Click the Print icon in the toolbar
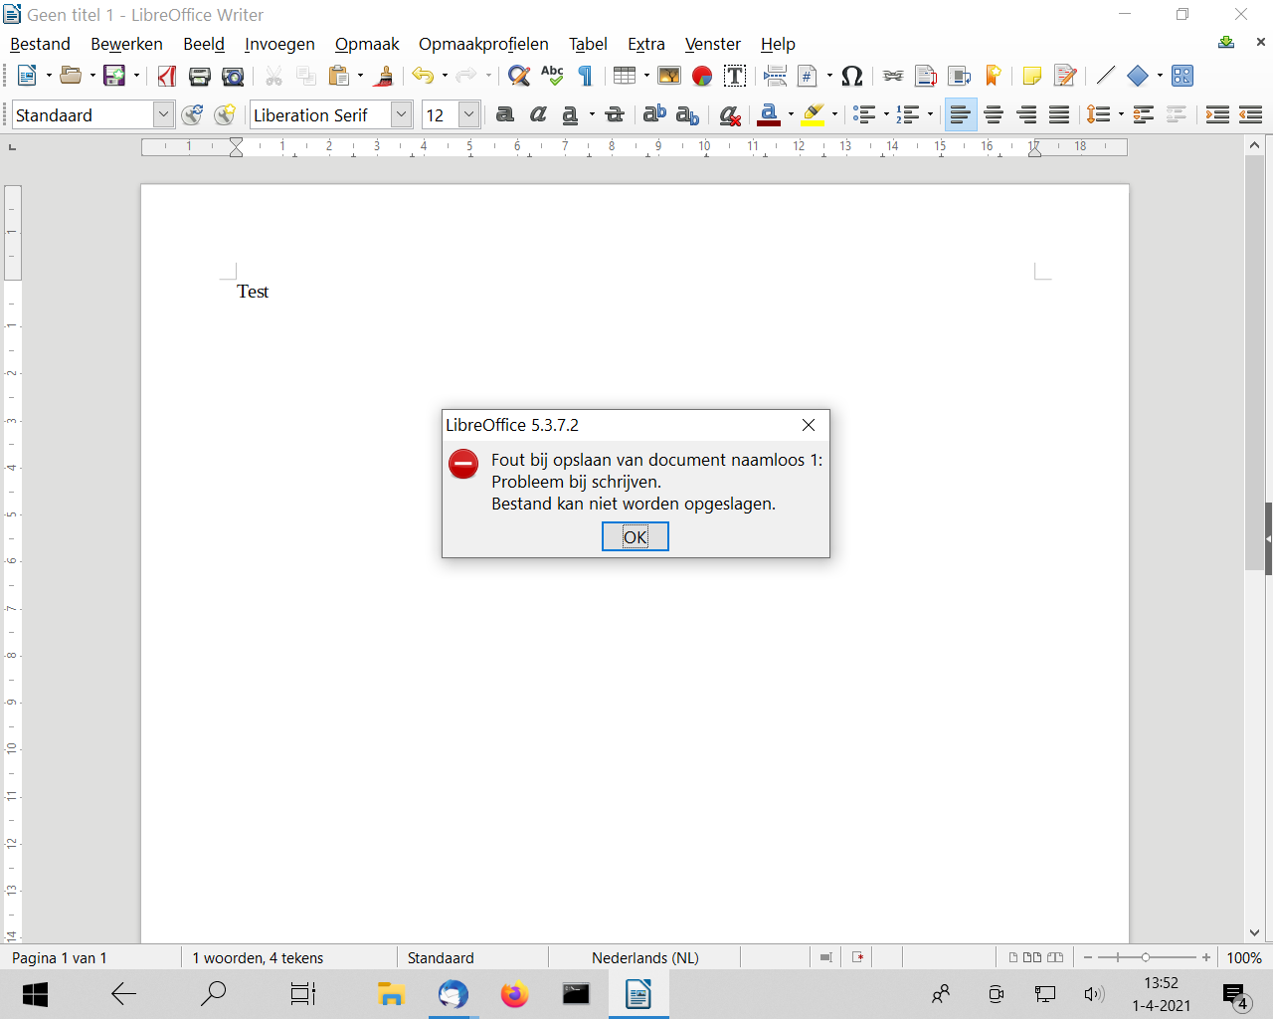 pos(200,76)
